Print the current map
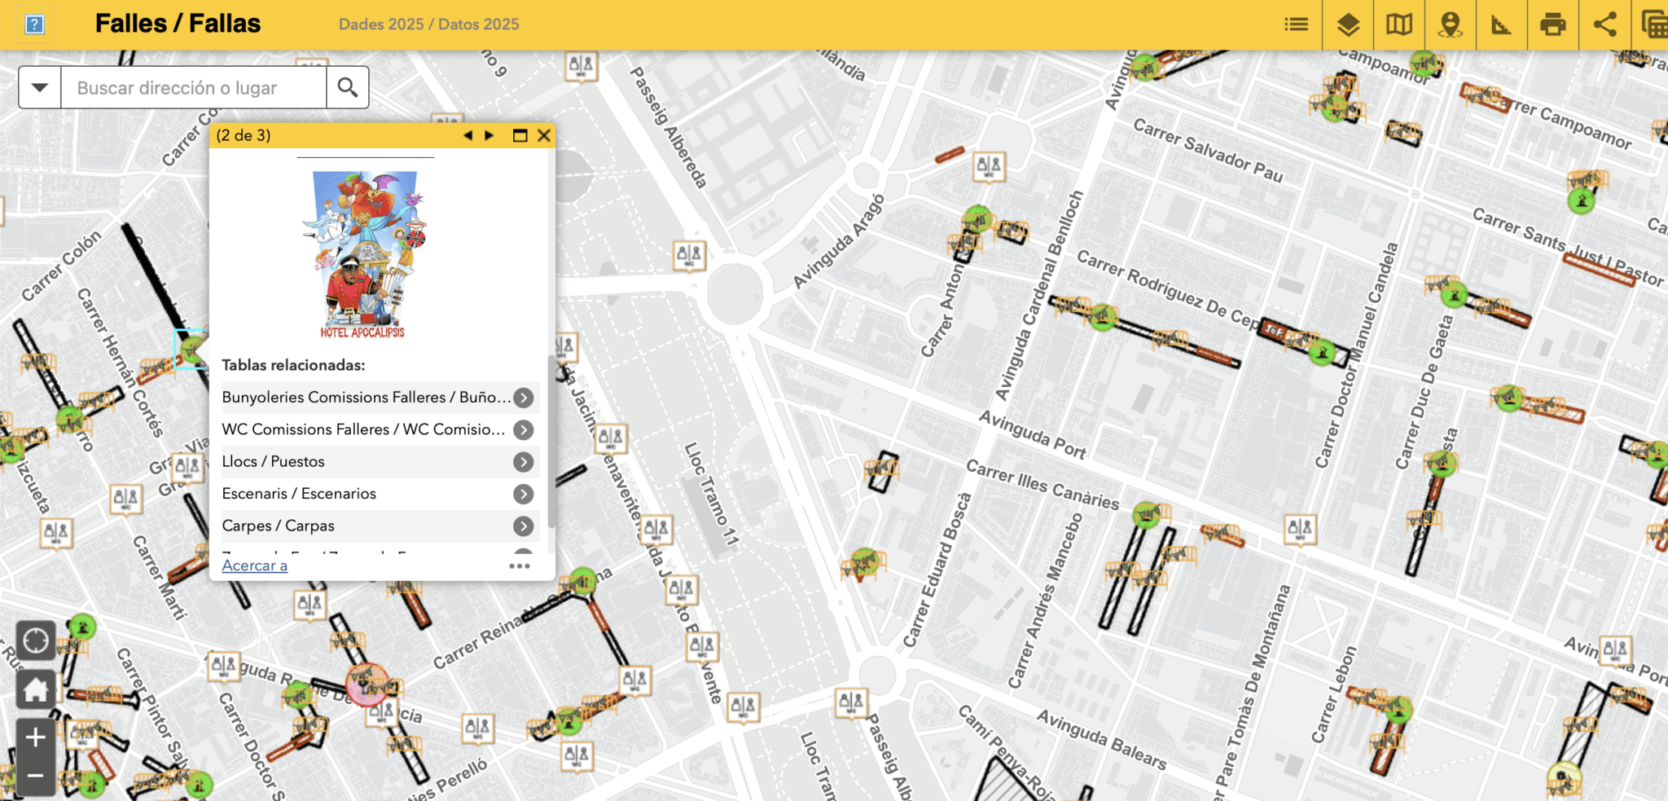 (1554, 24)
